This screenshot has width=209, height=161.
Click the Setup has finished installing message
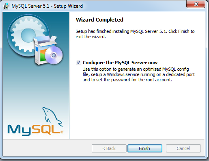pyautogui.click(x=135, y=34)
